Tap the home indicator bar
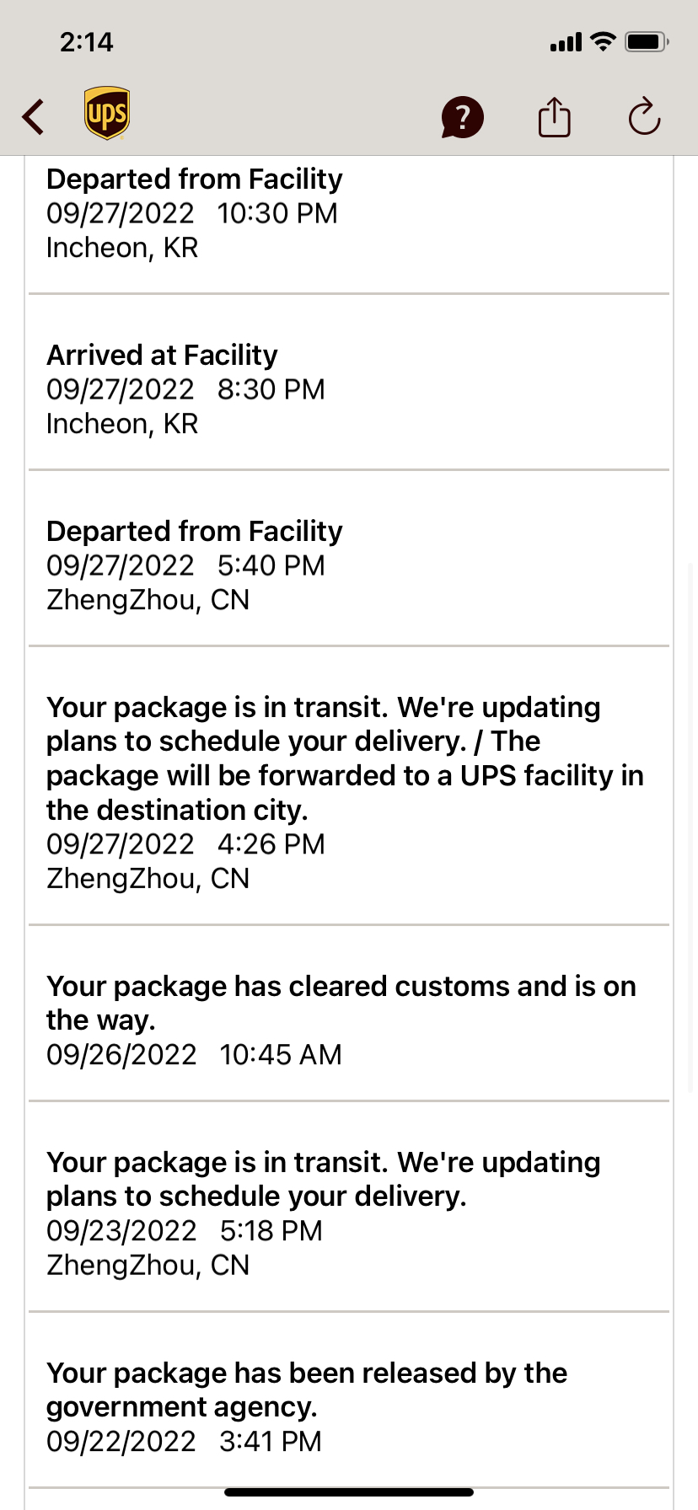Viewport: 698px width, 1510px height. click(x=349, y=1492)
